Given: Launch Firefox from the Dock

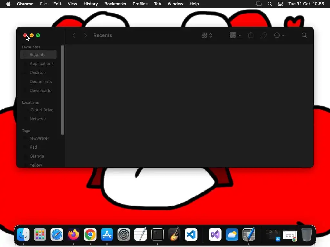Looking at the screenshot, I should pos(73,234).
